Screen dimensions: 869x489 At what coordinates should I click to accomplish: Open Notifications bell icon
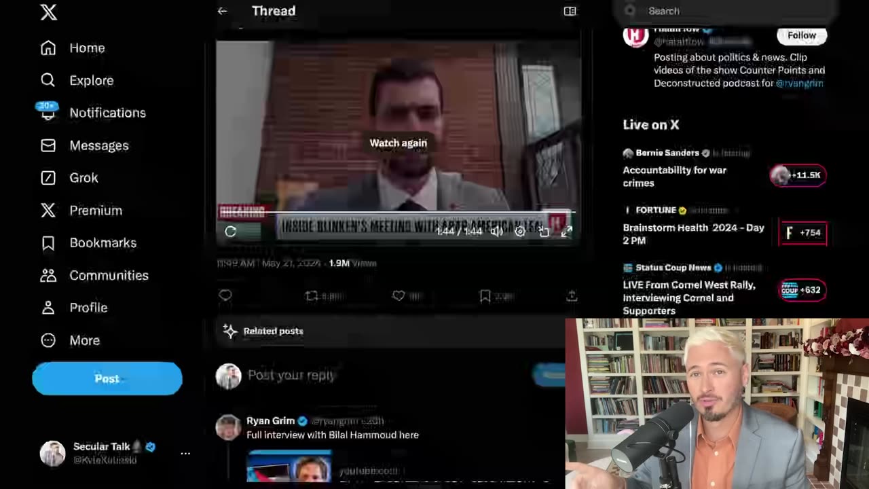click(48, 112)
